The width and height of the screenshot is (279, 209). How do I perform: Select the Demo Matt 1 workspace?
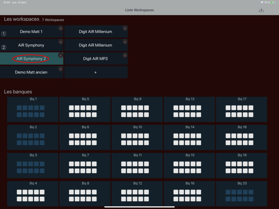click(x=31, y=32)
